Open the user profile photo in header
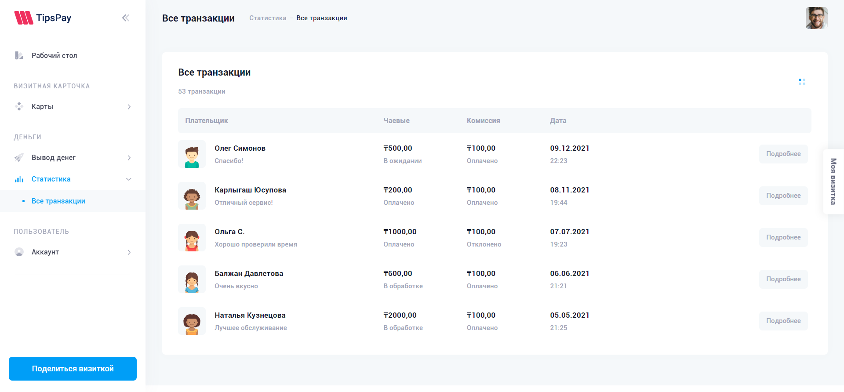Screen dimensions: 844x392 click(817, 18)
